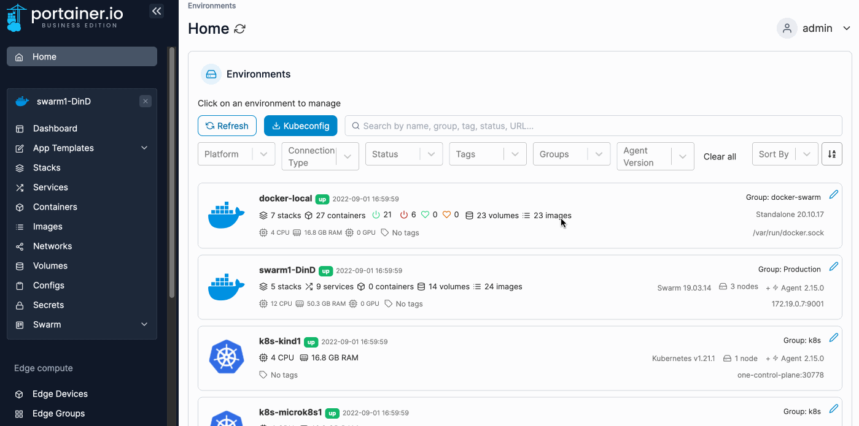Edit docker-local environment via pencil icon

833,195
